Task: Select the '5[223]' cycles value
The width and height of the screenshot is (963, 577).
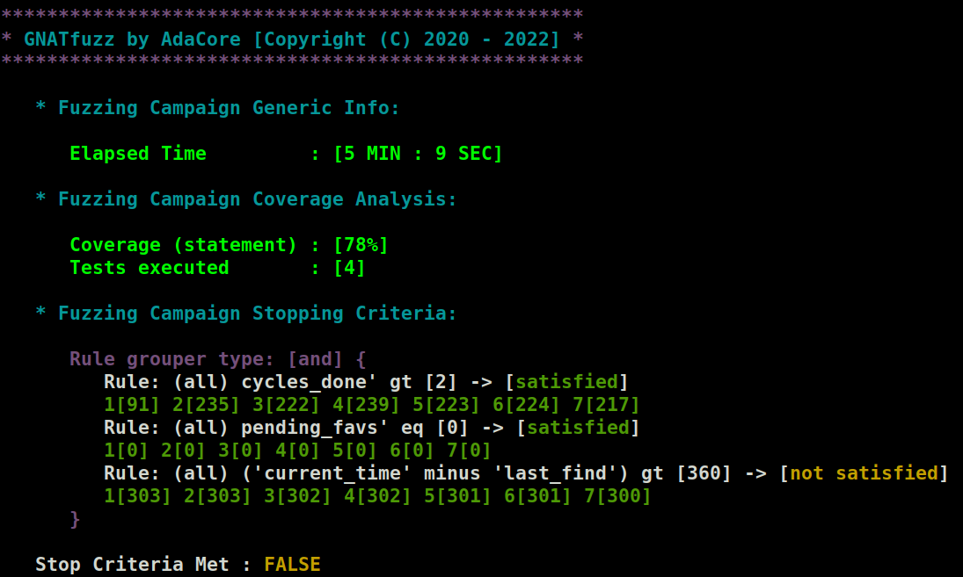Action: coord(446,405)
